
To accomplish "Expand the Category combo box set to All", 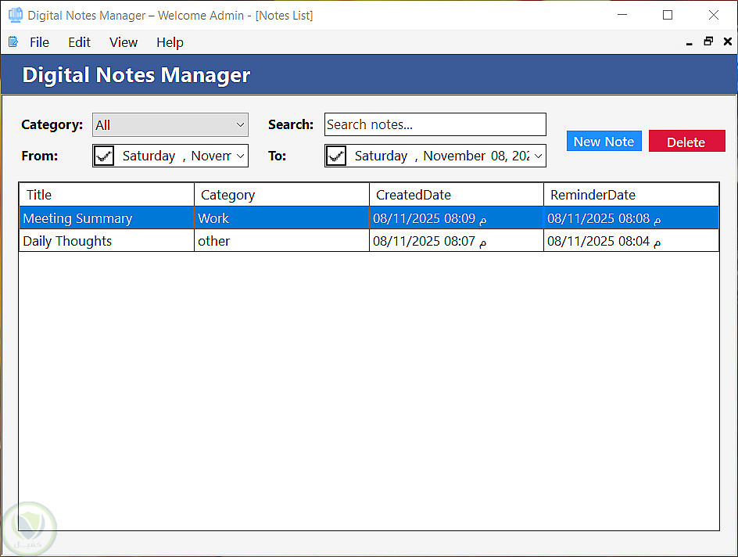I will coord(170,124).
